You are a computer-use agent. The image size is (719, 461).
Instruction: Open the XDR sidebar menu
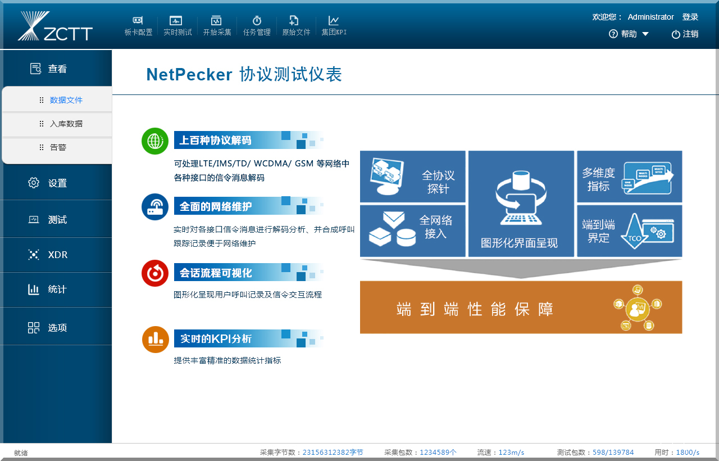coord(56,255)
